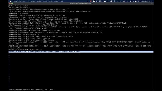Screen dimensions: 162x91
Task: Click modifyvm line with memory 8192
Action: coord(29,38)
